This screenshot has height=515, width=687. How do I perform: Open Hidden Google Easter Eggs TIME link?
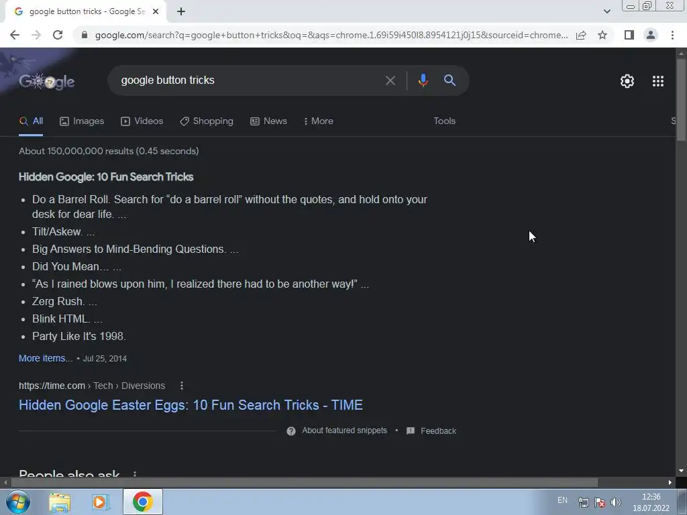point(191,405)
